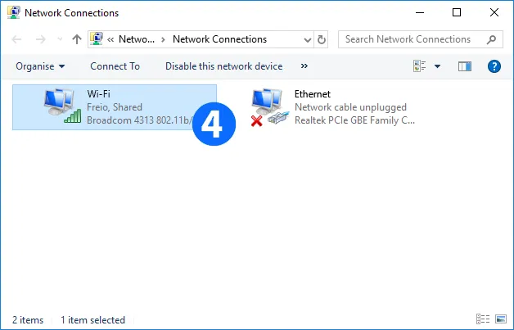
Task: Close the Network Connections window
Action: (494, 13)
